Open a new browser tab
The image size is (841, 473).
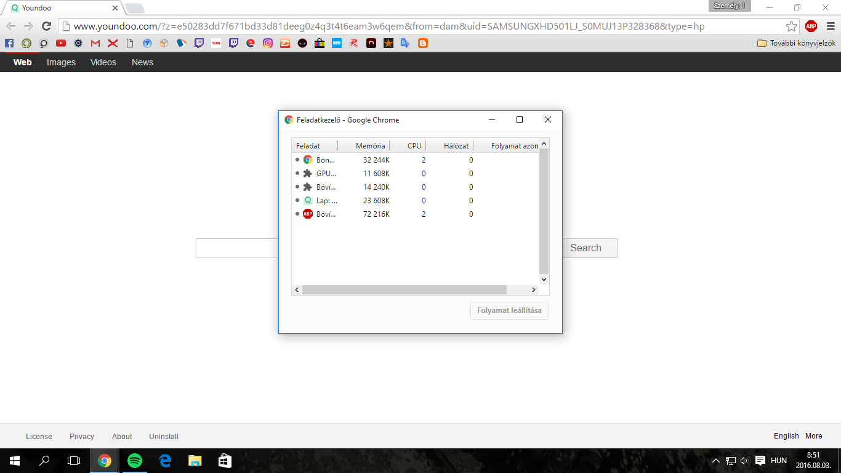click(x=135, y=8)
